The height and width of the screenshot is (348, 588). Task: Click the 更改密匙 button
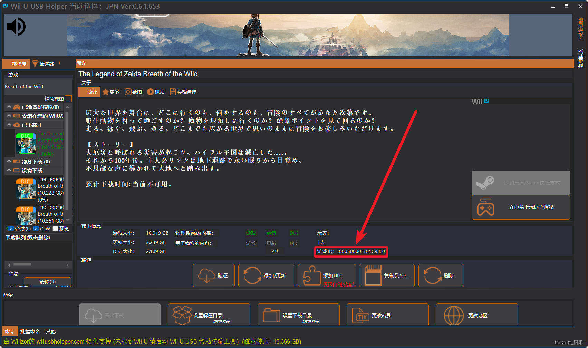click(x=388, y=315)
